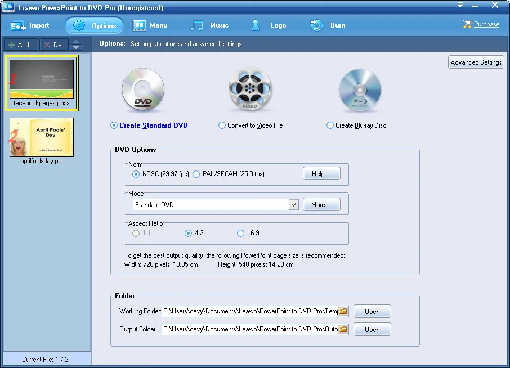
Task: Open the Import tab
Action: tap(30, 25)
